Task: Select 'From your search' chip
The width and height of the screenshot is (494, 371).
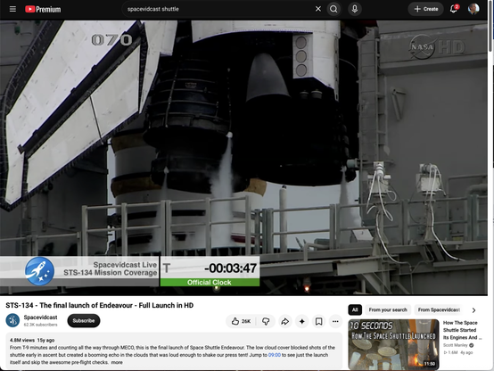Action: tap(388, 309)
